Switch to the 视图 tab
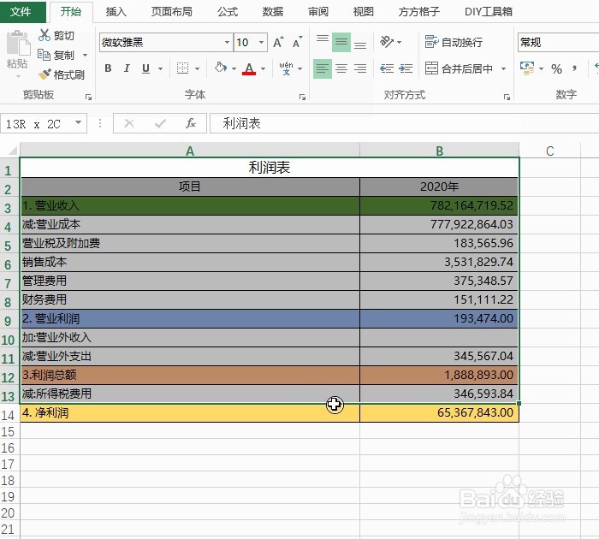The image size is (599, 539). [364, 12]
